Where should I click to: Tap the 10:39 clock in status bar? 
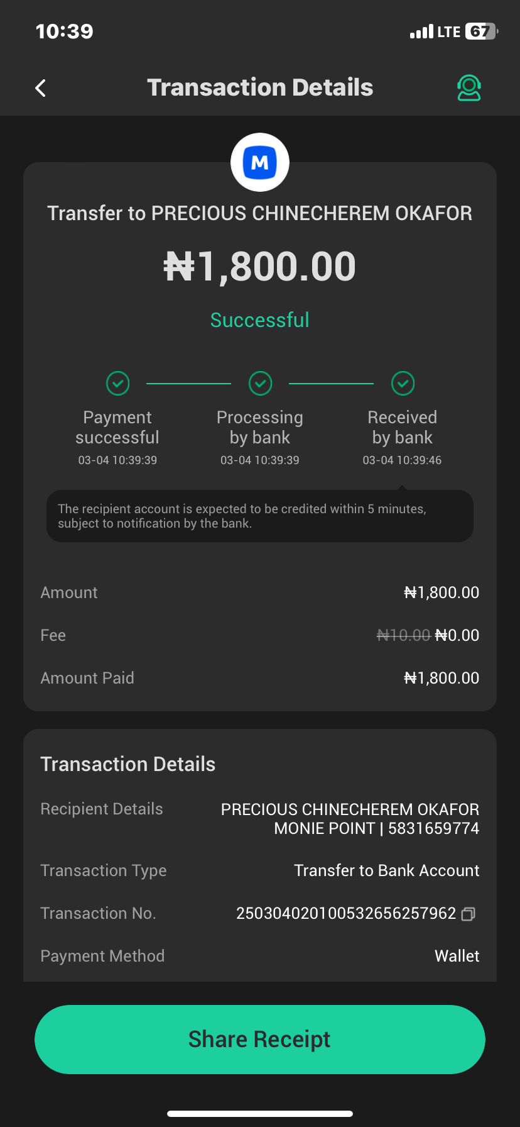pos(65,31)
